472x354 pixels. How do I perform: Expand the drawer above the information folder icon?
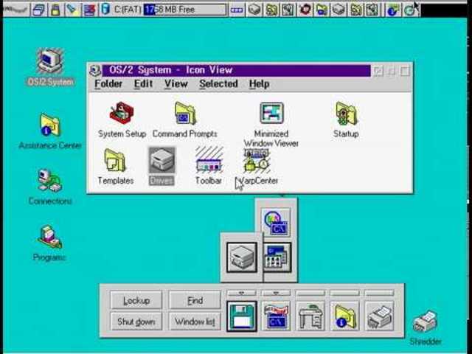click(x=344, y=293)
